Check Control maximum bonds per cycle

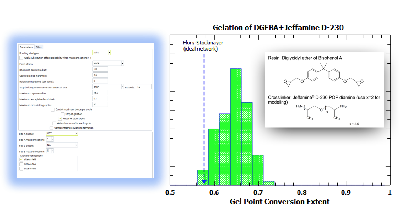point(53,110)
